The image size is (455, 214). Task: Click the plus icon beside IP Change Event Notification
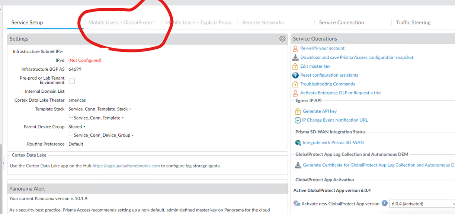coord(298,120)
